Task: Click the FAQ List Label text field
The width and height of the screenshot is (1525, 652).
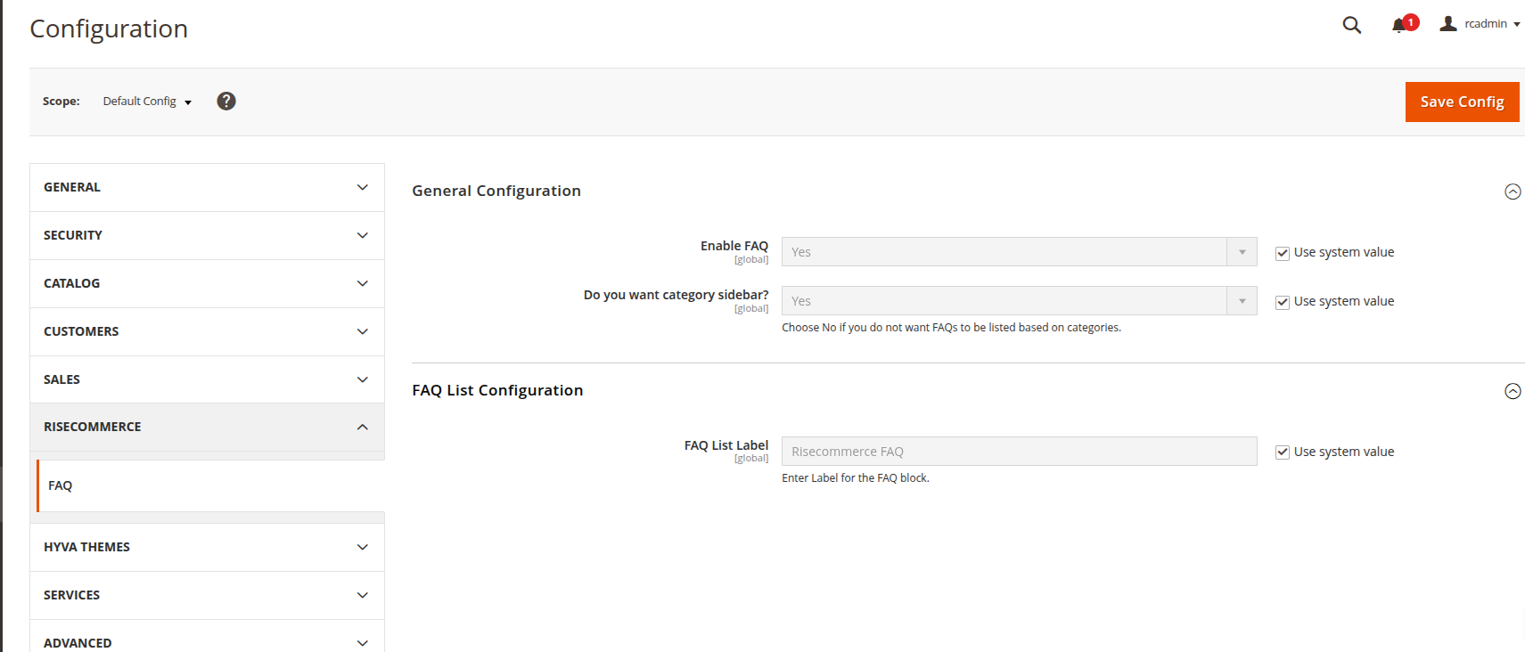Action: (1019, 452)
